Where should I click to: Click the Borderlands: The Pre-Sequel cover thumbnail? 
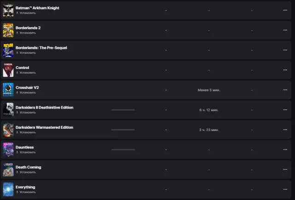point(8,50)
